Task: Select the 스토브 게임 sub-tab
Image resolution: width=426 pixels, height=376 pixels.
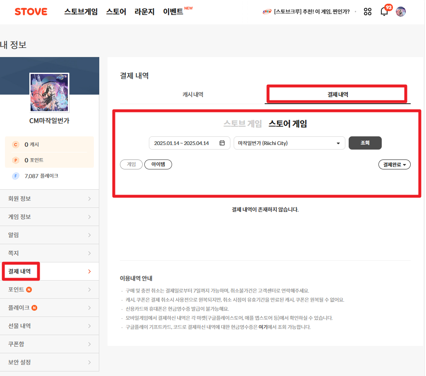Action: tap(242, 124)
